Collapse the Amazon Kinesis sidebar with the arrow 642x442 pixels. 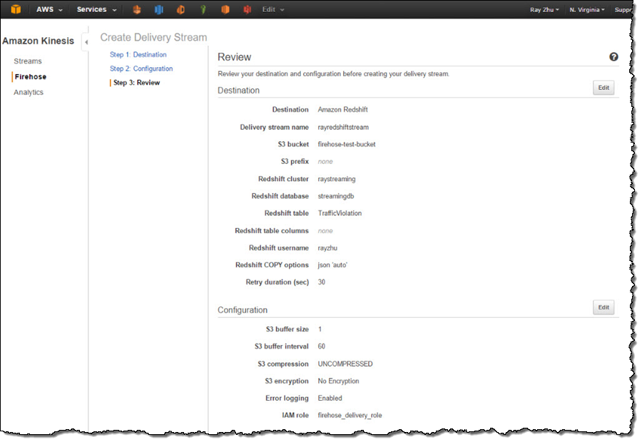click(x=86, y=42)
